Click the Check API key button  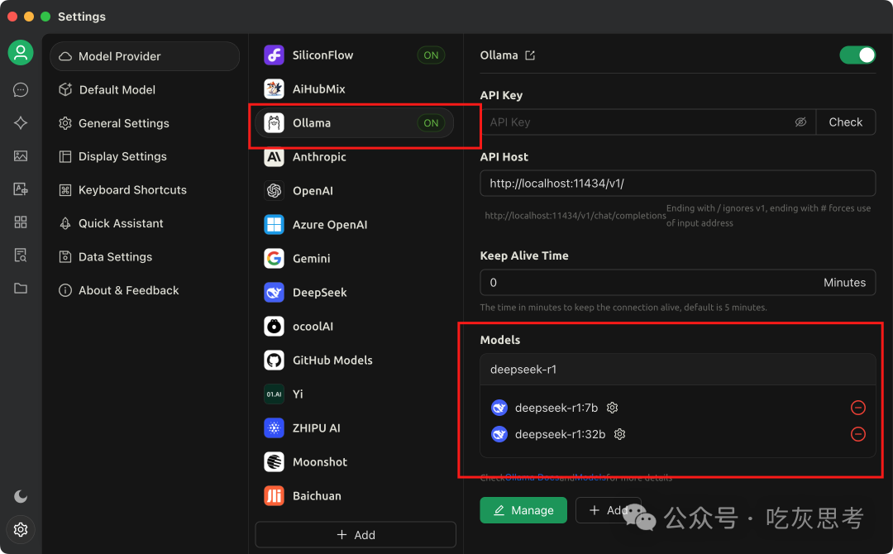click(x=845, y=122)
